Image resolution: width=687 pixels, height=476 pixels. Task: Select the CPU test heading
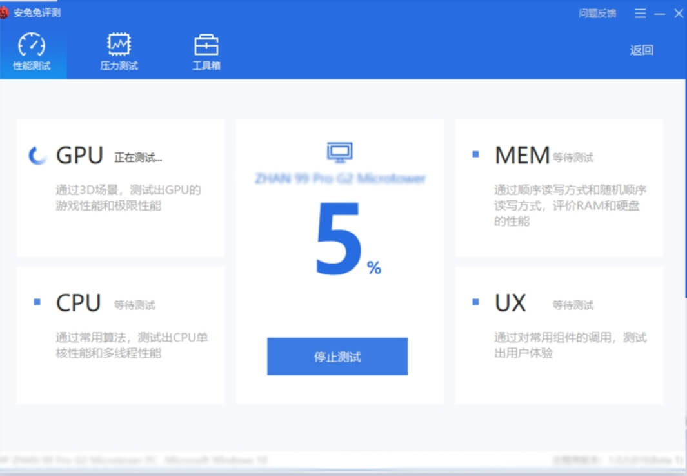[79, 303]
